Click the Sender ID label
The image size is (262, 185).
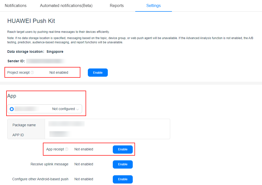[16, 61]
